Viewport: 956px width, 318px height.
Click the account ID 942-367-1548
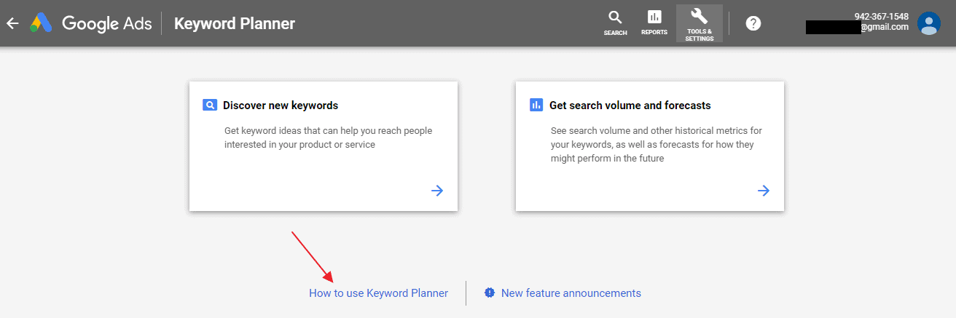[x=881, y=17]
